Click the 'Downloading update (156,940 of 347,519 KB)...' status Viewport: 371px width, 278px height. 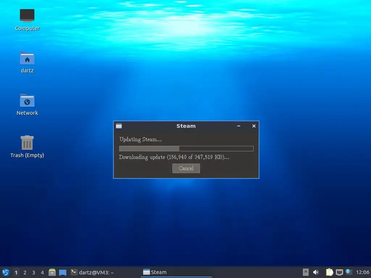[174, 157]
